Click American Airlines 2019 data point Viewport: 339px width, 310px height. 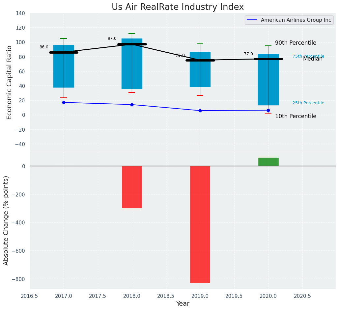200,111
